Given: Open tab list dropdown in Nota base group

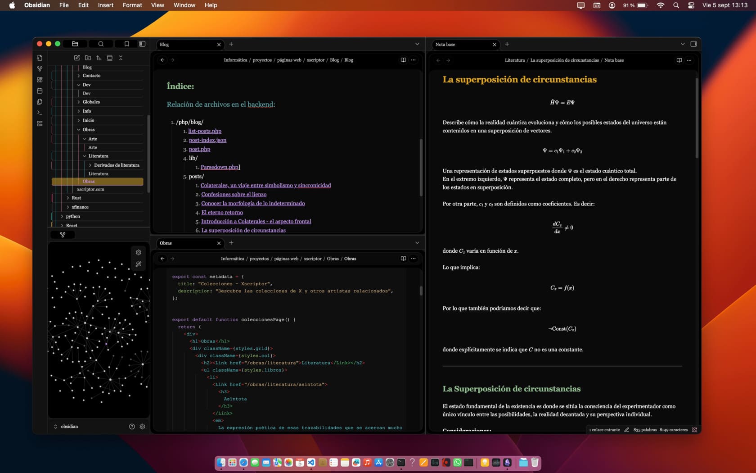Looking at the screenshot, I should [x=683, y=44].
